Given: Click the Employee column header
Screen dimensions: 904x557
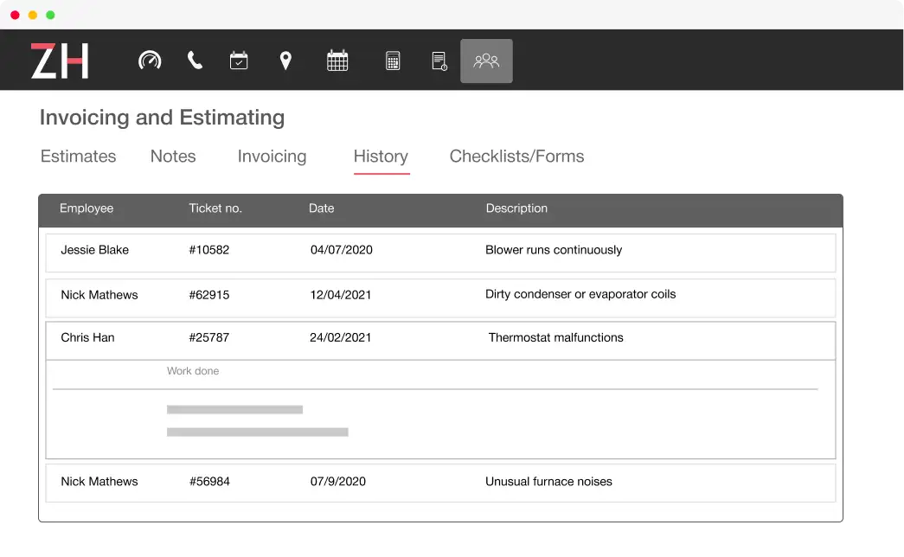Looking at the screenshot, I should coord(87,208).
